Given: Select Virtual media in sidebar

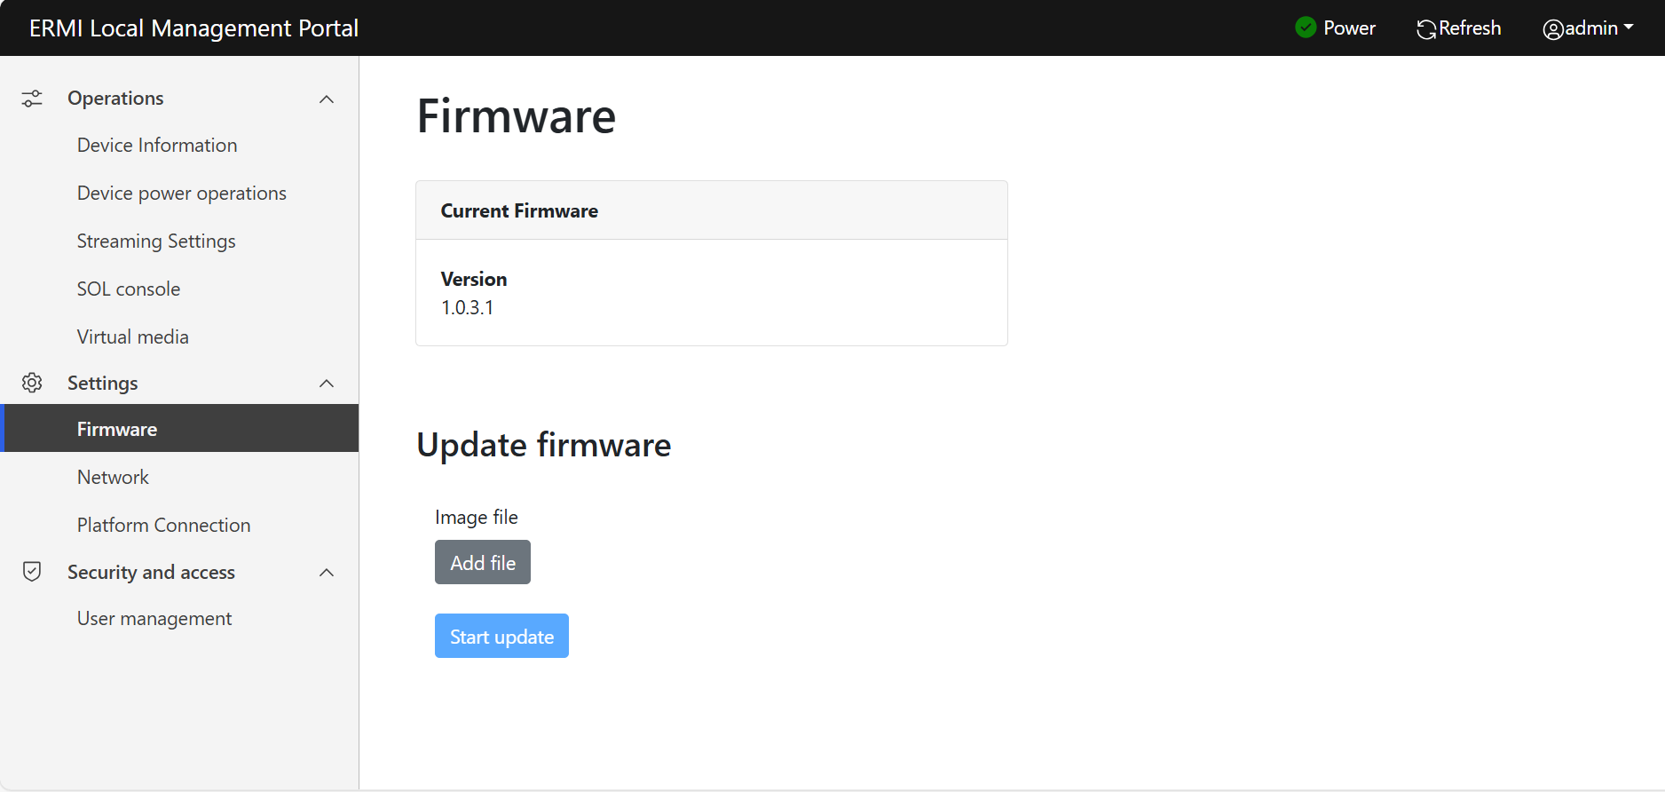Looking at the screenshot, I should click(133, 337).
